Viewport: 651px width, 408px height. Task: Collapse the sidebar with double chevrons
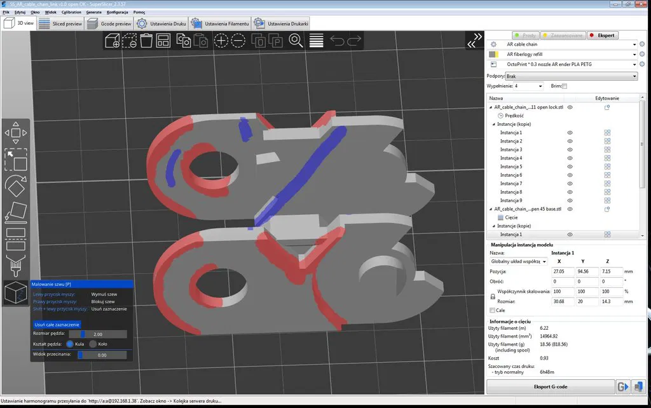[x=474, y=40]
